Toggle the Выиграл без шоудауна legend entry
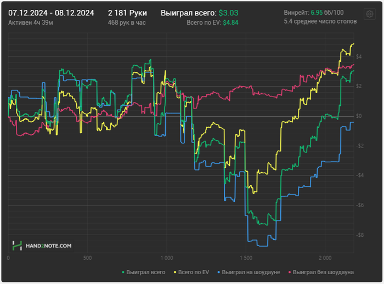This screenshot has height=284, width=384. 321,272
